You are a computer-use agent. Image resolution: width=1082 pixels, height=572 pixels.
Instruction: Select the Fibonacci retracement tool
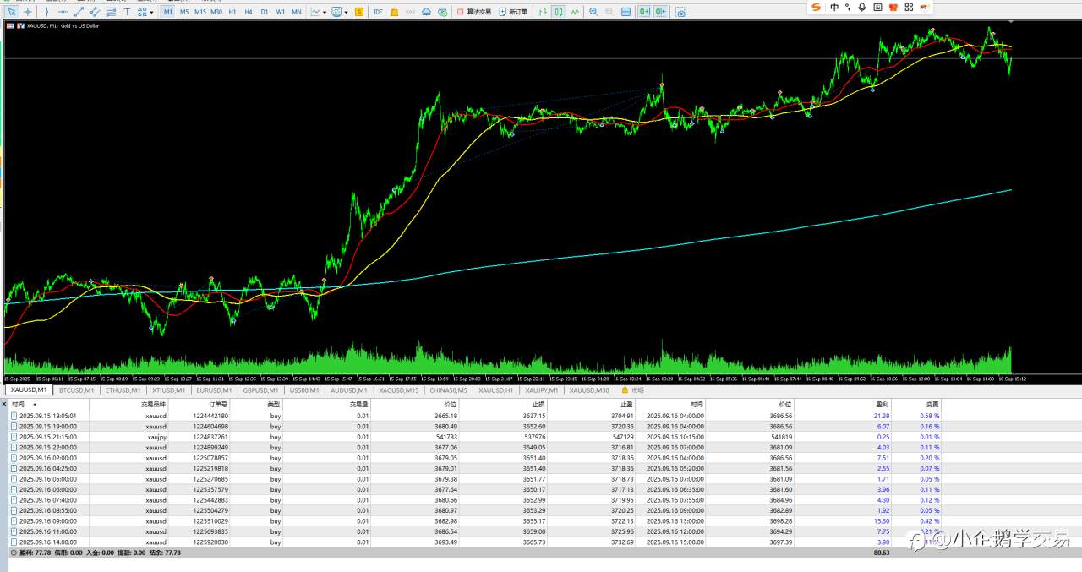(111, 12)
